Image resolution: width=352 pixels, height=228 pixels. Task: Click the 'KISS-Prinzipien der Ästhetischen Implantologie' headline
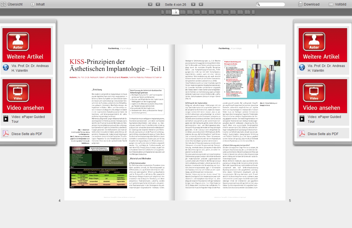click(117, 65)
